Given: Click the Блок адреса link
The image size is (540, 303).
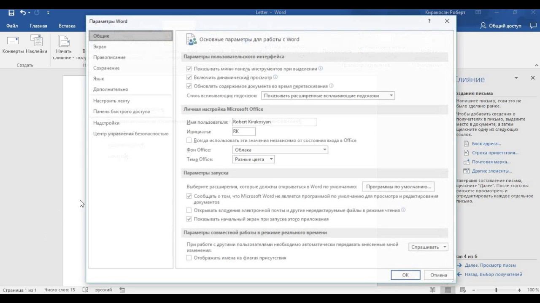Looking at the screenshot, I should (x=486, y=144).
